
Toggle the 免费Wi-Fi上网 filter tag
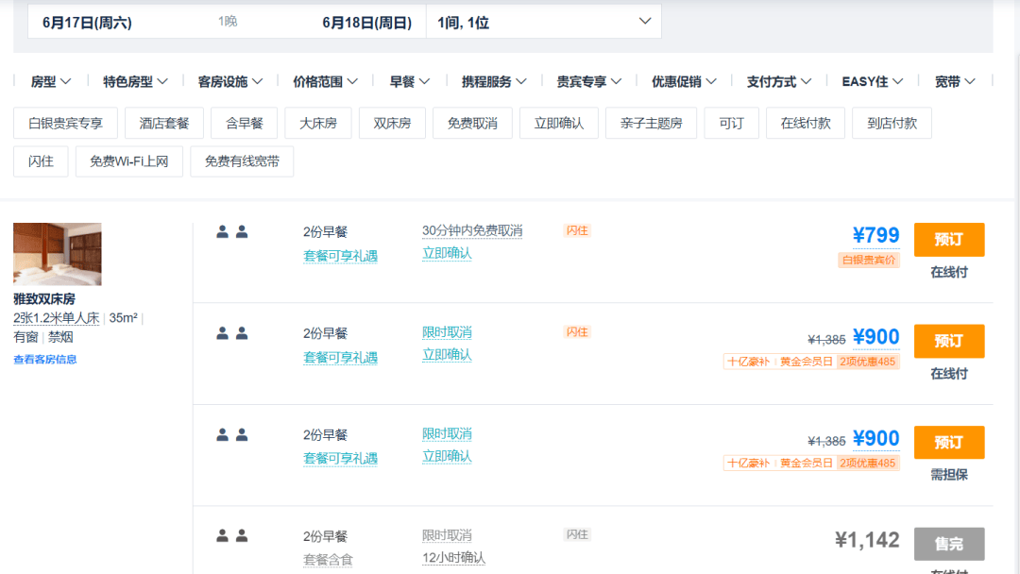(x=129, y=161)
